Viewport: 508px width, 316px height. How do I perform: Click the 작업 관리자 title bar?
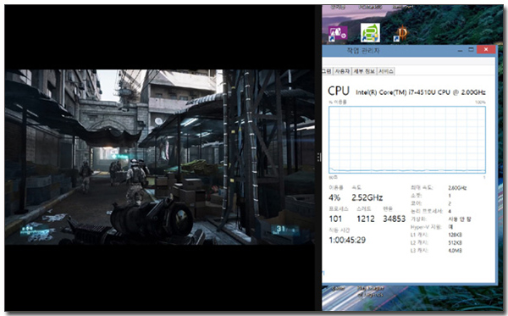(363, 51)
